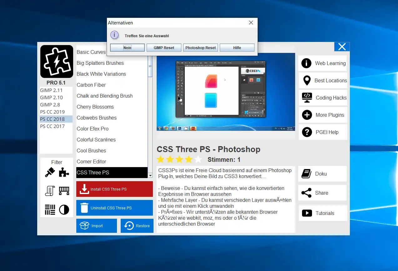Select Black White Variations plugin
The image size is (398, 271).
[112, 74]
